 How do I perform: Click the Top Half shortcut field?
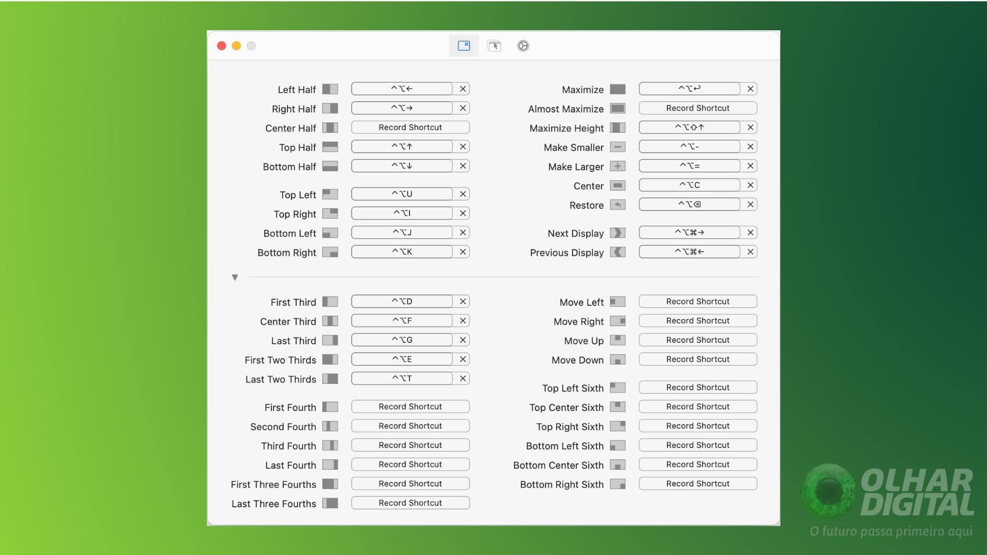click(403, 146)
